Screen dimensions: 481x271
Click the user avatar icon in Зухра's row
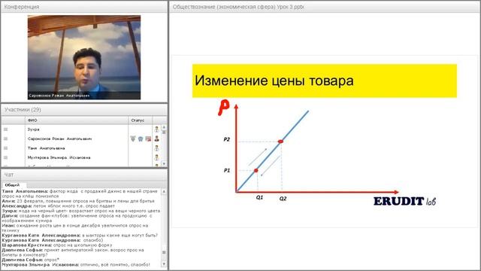(x=157, y=129)
